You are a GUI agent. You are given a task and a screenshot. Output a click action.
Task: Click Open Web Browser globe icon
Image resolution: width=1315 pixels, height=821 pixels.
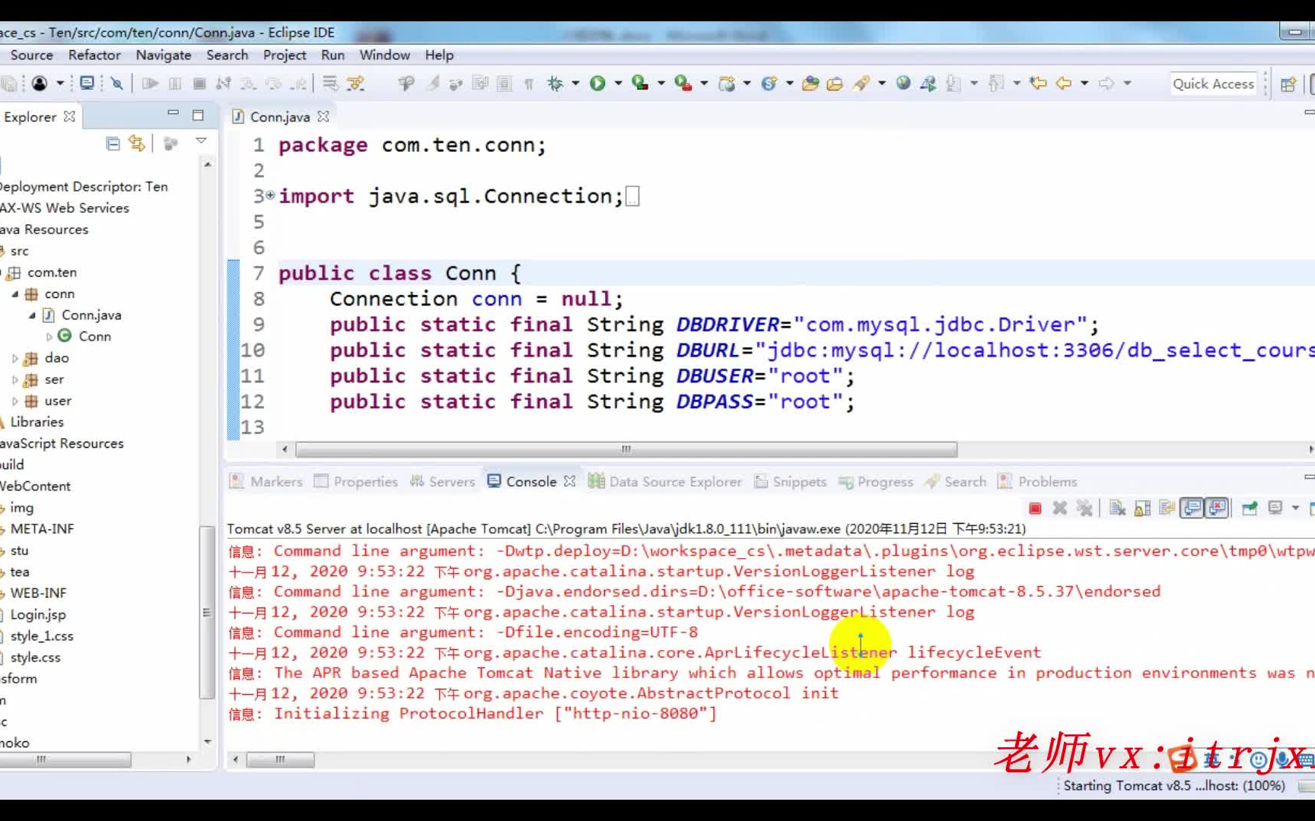(x=903, y=84)
